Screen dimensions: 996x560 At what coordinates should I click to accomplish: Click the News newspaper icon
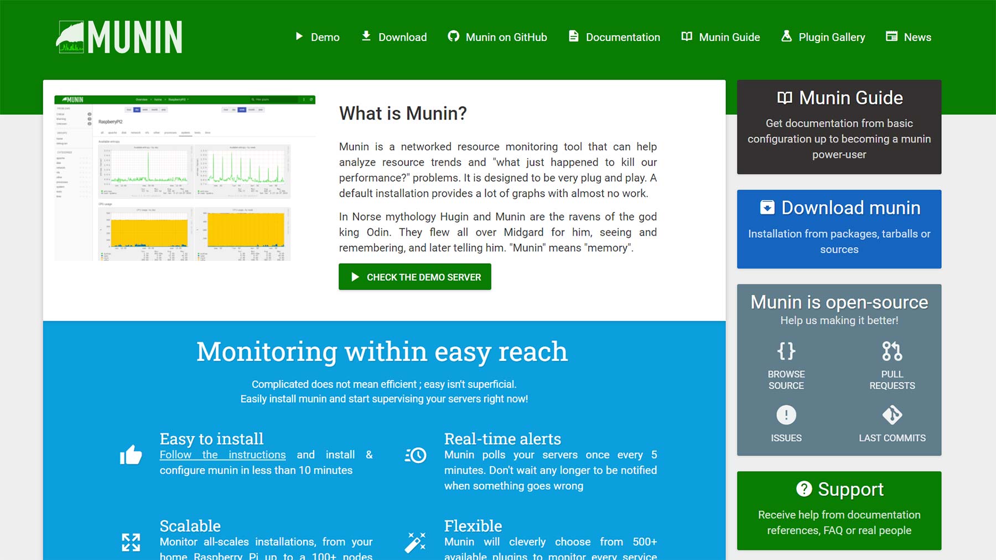pyautogui.click(x=891, y=36)
